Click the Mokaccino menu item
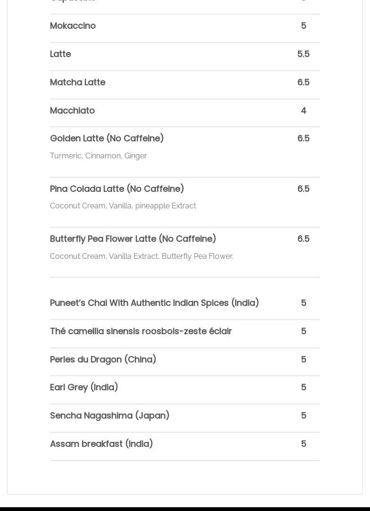This screenshot has height=511, width=370. pos(73,26)
